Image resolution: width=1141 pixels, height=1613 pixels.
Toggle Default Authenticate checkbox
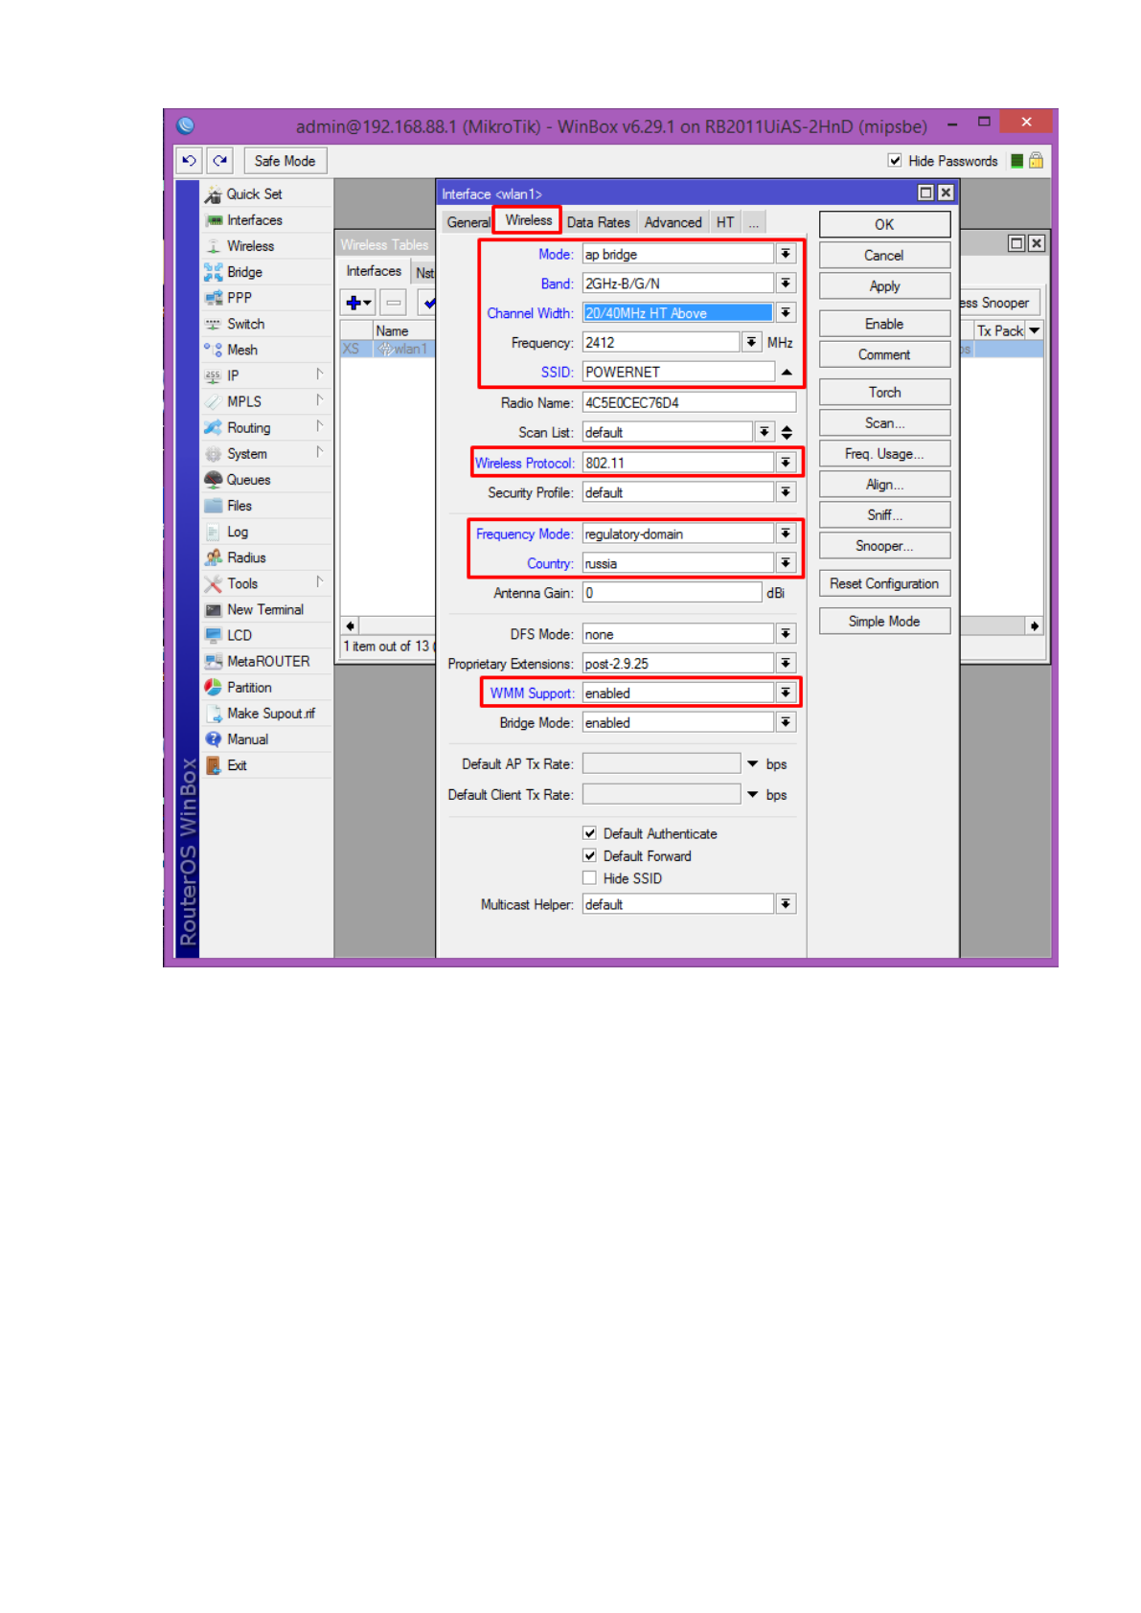(x=590, y=833)
